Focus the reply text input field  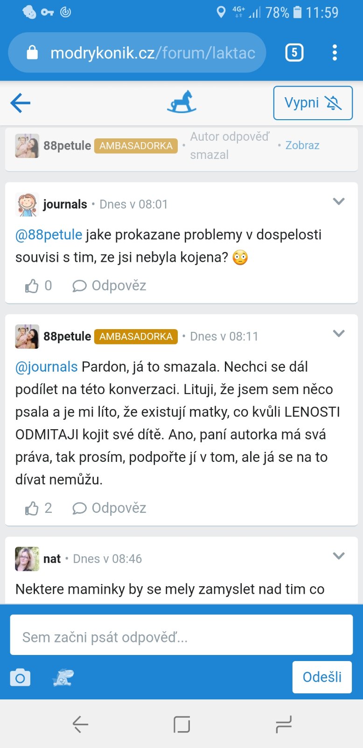pos(181,637)
